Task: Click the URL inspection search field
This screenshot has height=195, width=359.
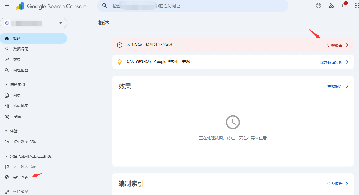Action: [196, 6]
